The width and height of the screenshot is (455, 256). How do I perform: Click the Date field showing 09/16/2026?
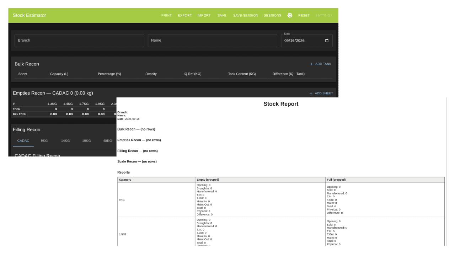[x=307, y=41]
